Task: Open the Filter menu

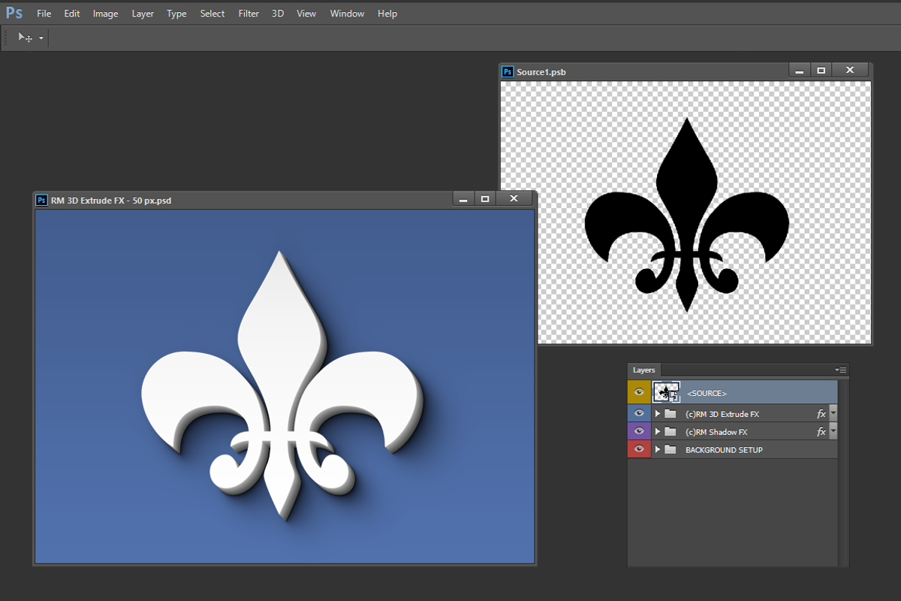Action: (x=249, y=14)
